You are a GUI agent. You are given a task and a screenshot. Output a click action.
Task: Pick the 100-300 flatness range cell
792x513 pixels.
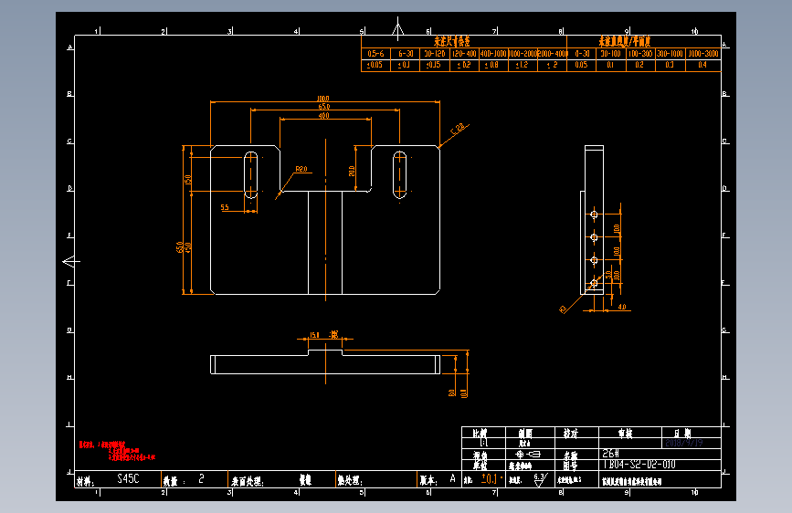pos(640,54)
